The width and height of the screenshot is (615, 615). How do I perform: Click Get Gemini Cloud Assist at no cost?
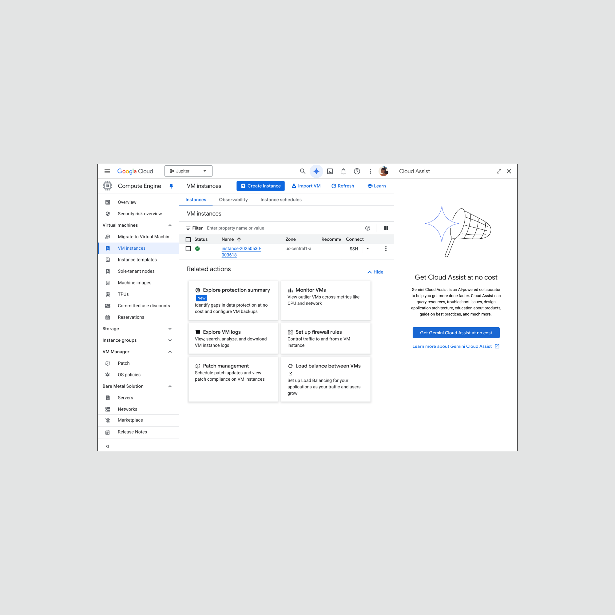456,333
